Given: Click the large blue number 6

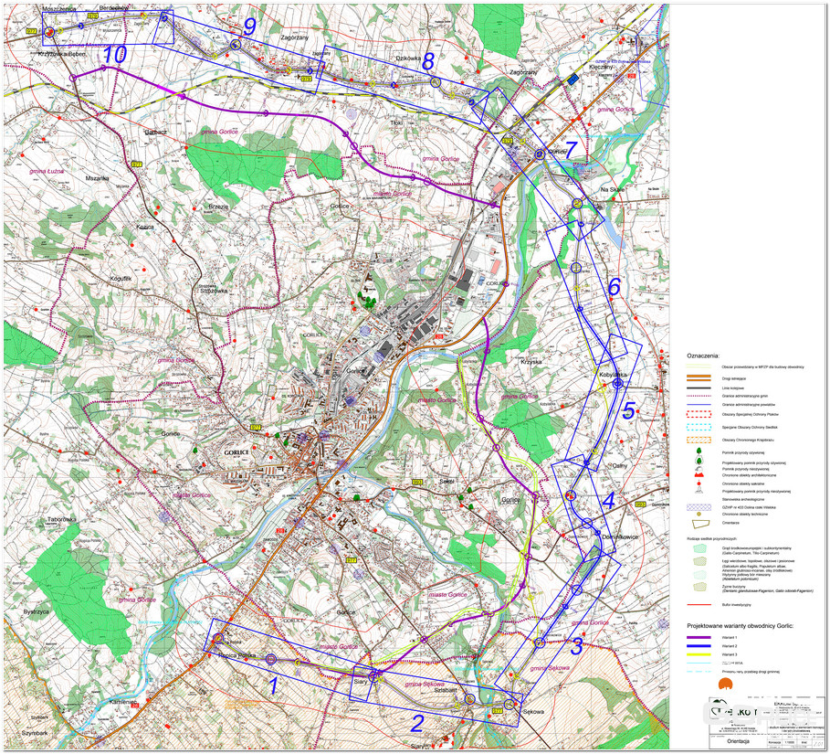Looking at the screenshot, I should 614,287.
